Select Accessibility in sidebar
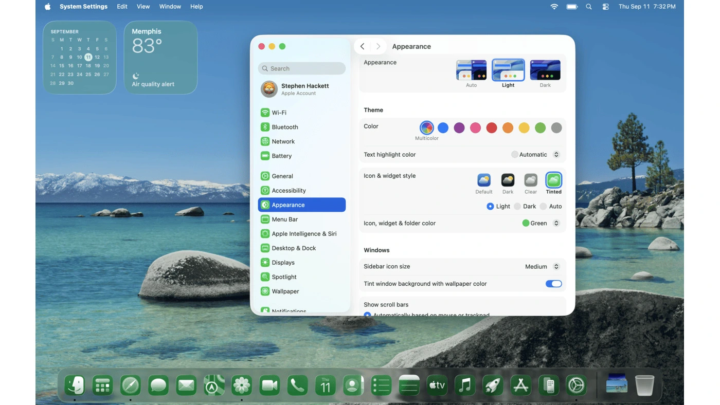Viewport: 720px width, 405px height. [302, 190]
